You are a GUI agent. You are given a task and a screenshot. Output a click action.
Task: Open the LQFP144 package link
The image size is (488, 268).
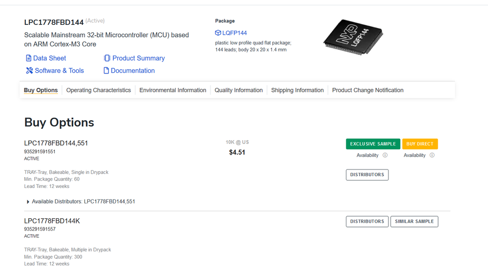tap(234, 33)
